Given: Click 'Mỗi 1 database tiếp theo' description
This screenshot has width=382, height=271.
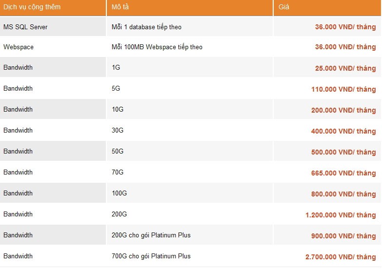Looking at the screenshot, I should [146, 27].
